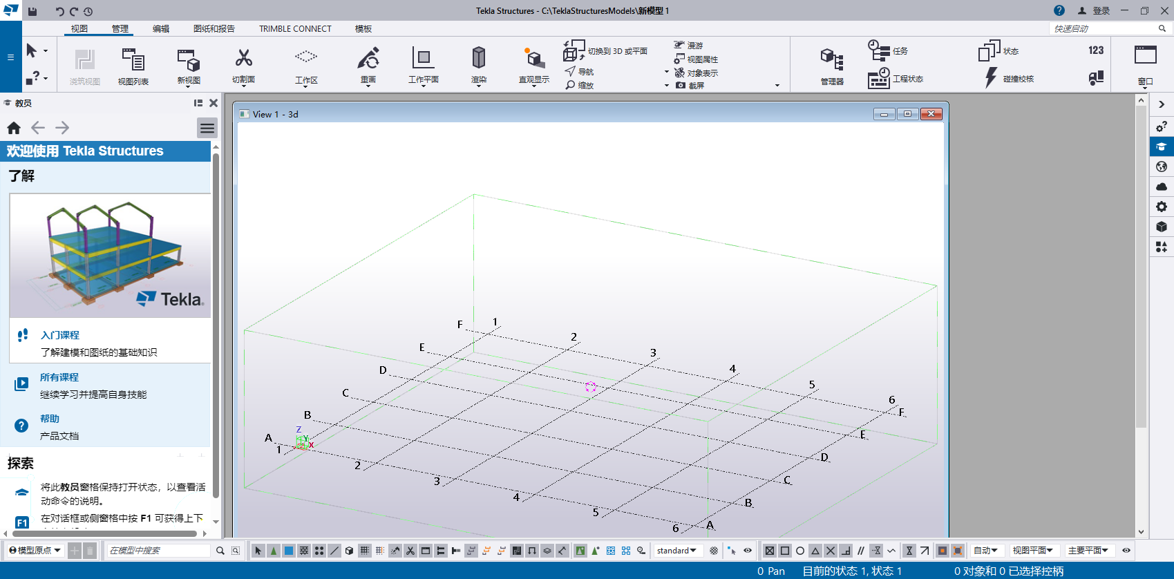The image size is (1174, 579).
Task: Switch to the 图纸和报告 ribbon tab
Action: pyautogui.click(x=214, y=28)
